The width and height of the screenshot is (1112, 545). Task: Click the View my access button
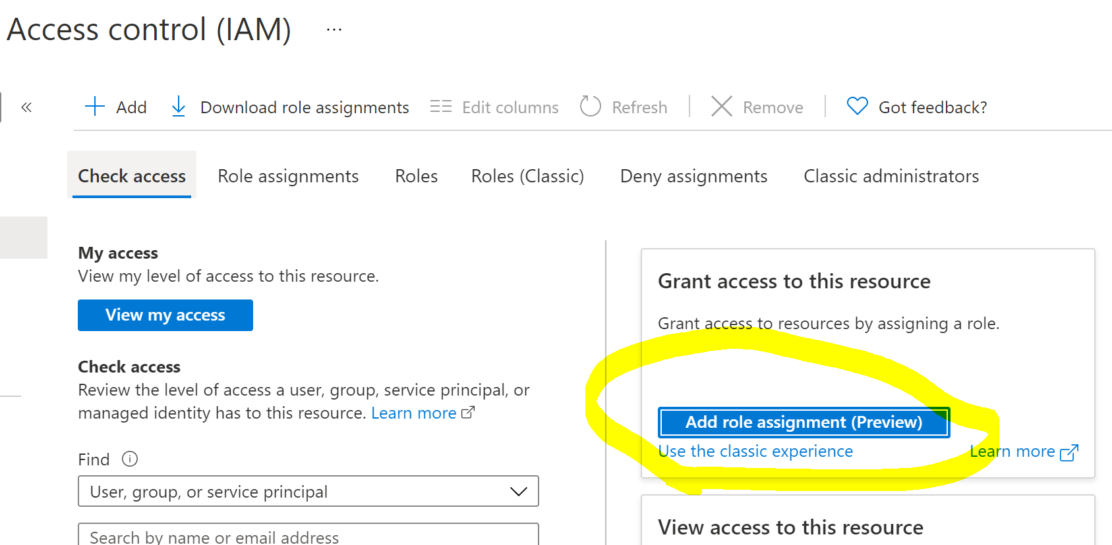point(165,315)
